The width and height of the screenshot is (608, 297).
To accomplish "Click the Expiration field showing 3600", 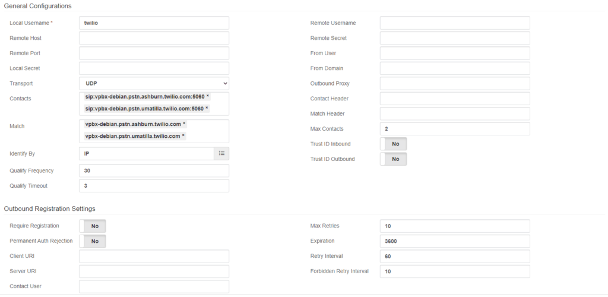I will [x=455, y=241].
